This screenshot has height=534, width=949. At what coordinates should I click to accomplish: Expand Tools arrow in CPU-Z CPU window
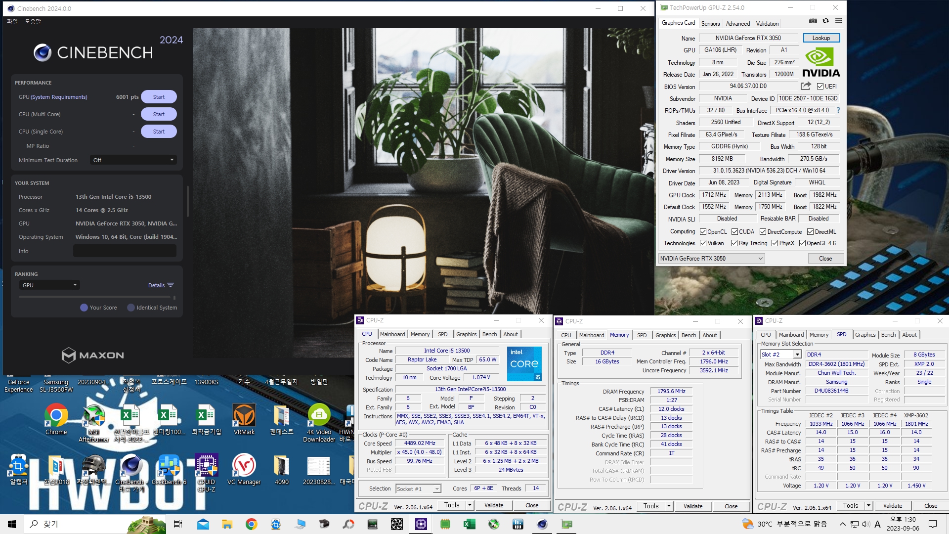pos(470,505)
